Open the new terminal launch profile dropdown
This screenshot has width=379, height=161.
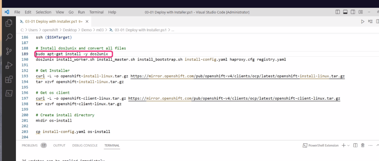[348, 145]
